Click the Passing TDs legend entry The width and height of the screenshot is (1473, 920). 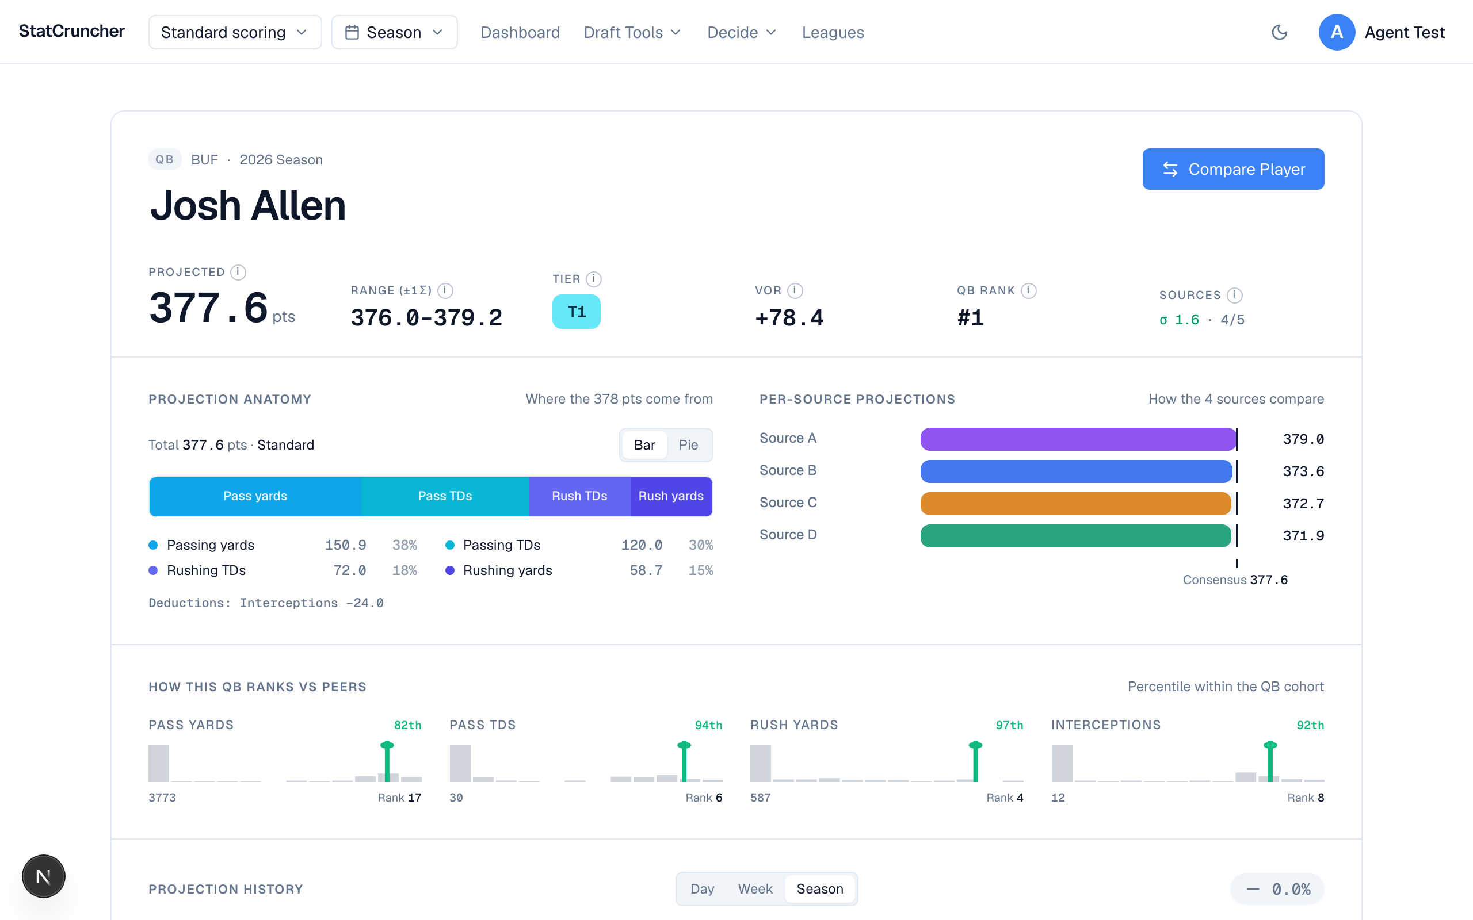click(579, 545)
